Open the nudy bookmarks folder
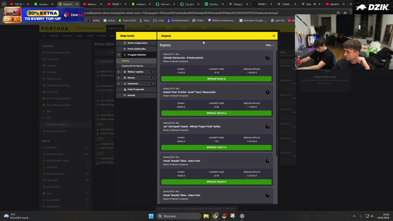This screenshot has width=393, height=221. click(x=159, y=21)
